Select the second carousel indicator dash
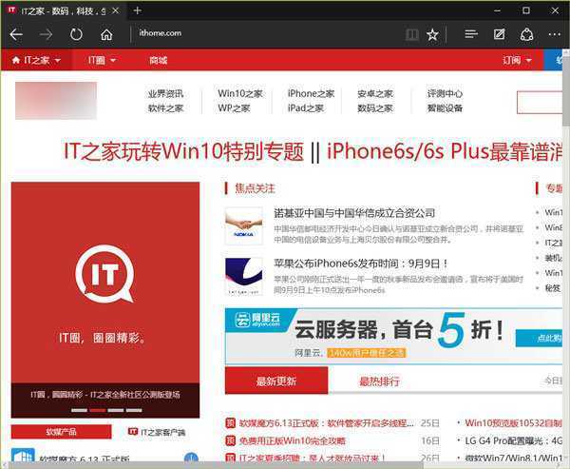570x469 pixels. click(98, 410)
